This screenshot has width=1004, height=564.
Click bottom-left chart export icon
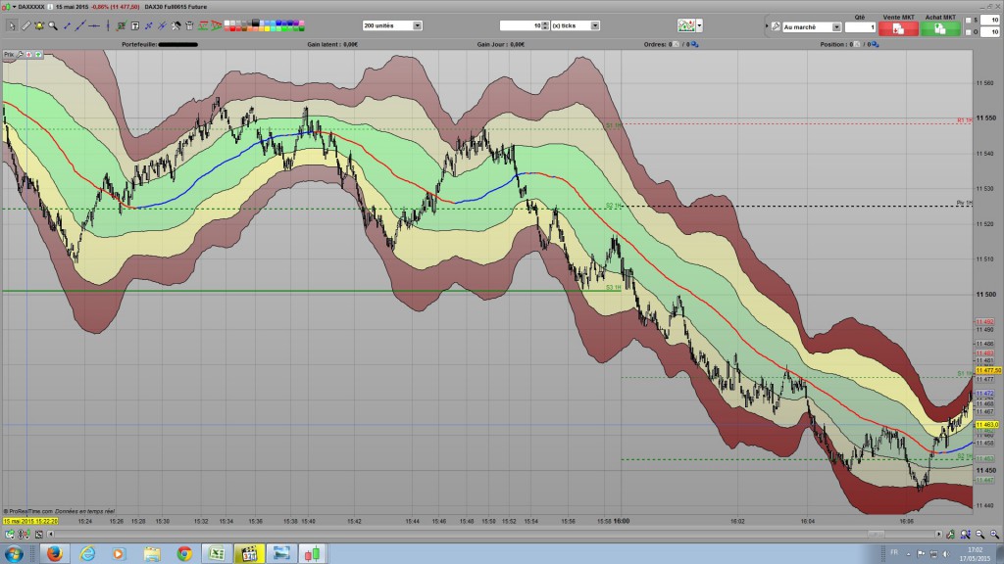click(9, 534)
